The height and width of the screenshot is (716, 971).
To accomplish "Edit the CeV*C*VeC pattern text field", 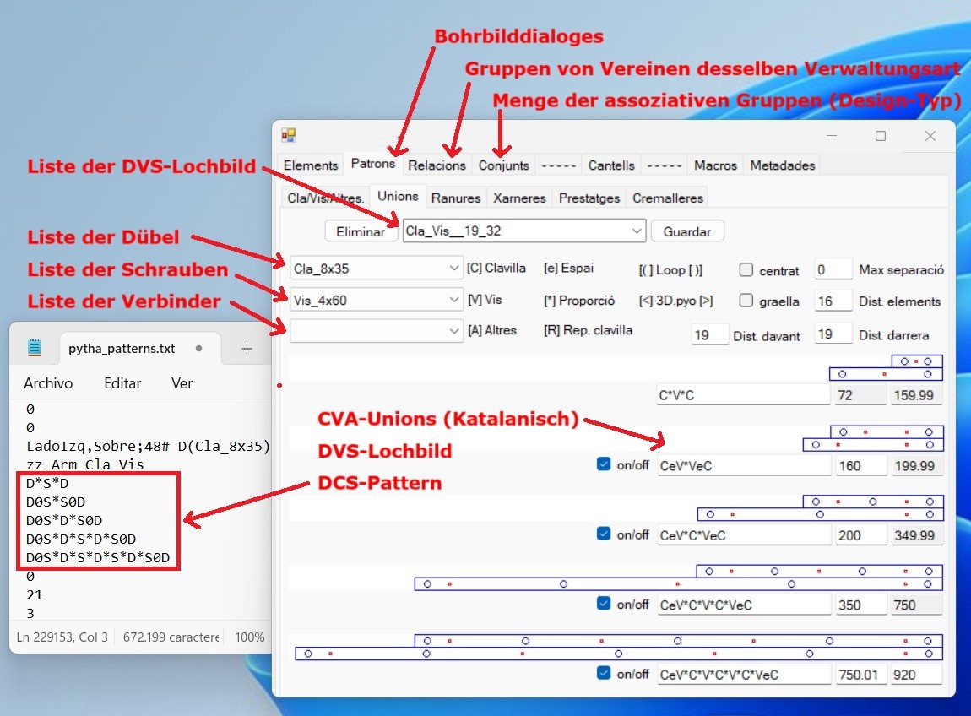I will (x=743, y=535).
